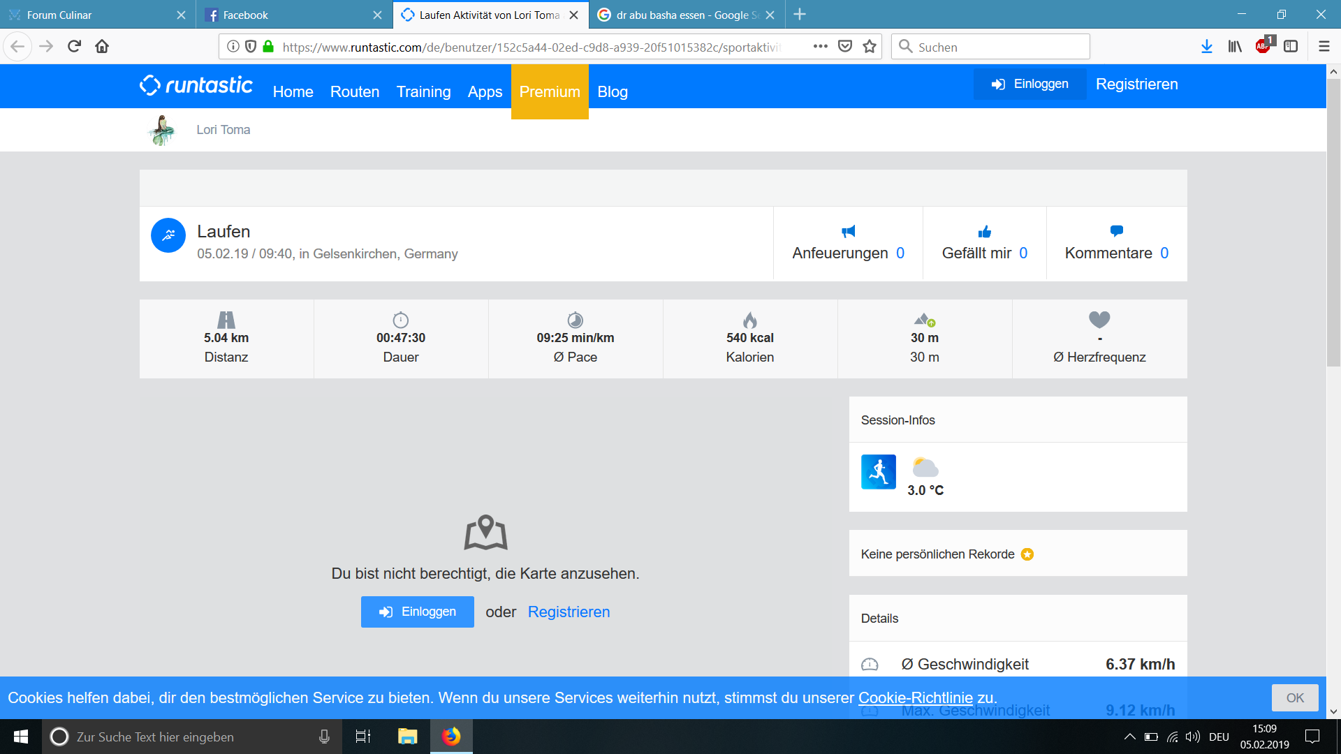Click Registrieren in the header
1341x754 pixels.
[x=1136, y=84]
